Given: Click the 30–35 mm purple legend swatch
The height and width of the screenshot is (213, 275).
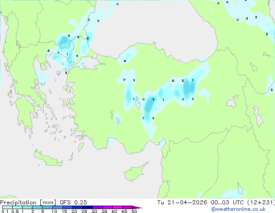Looking at the screenshot, I should pos(97,207).
